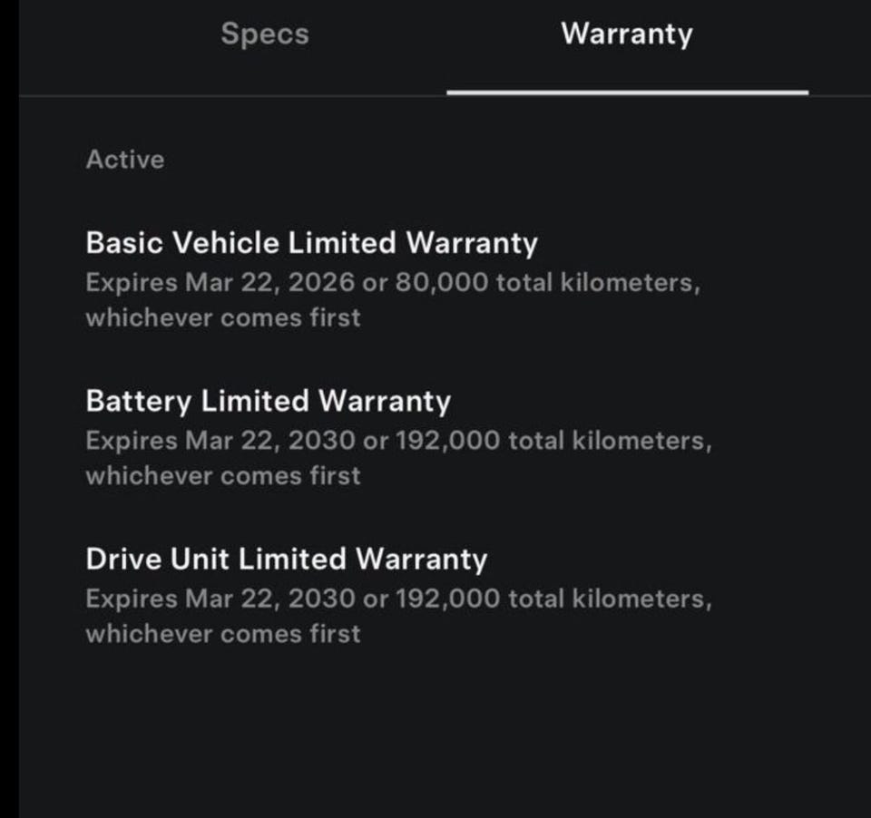The image size is (871, 818).
Task: Click 'whichever comes first' under Battery warranty
Action: [x=223, y=476]
